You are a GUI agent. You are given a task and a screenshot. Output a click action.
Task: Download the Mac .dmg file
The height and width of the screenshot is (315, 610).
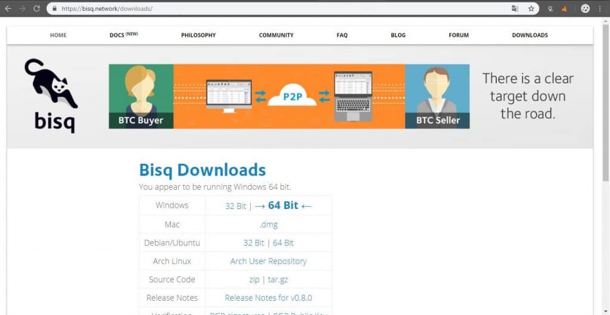(x=269, y=224)
